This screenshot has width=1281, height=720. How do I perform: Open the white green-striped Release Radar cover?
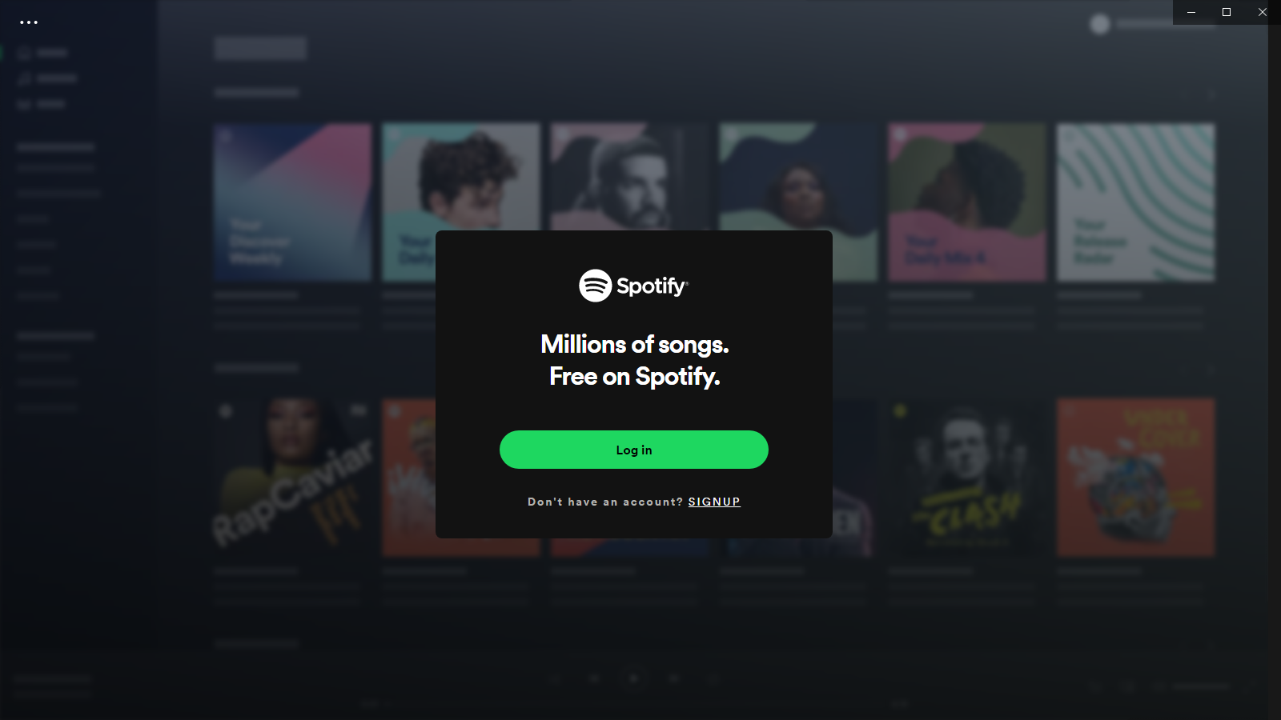[x=1135, y=202]
